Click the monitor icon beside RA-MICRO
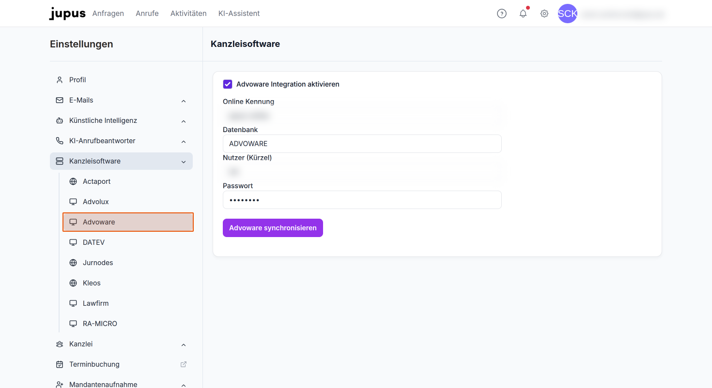Image resolution: width=712 pixels, height=388 pixels. (73, 324)
